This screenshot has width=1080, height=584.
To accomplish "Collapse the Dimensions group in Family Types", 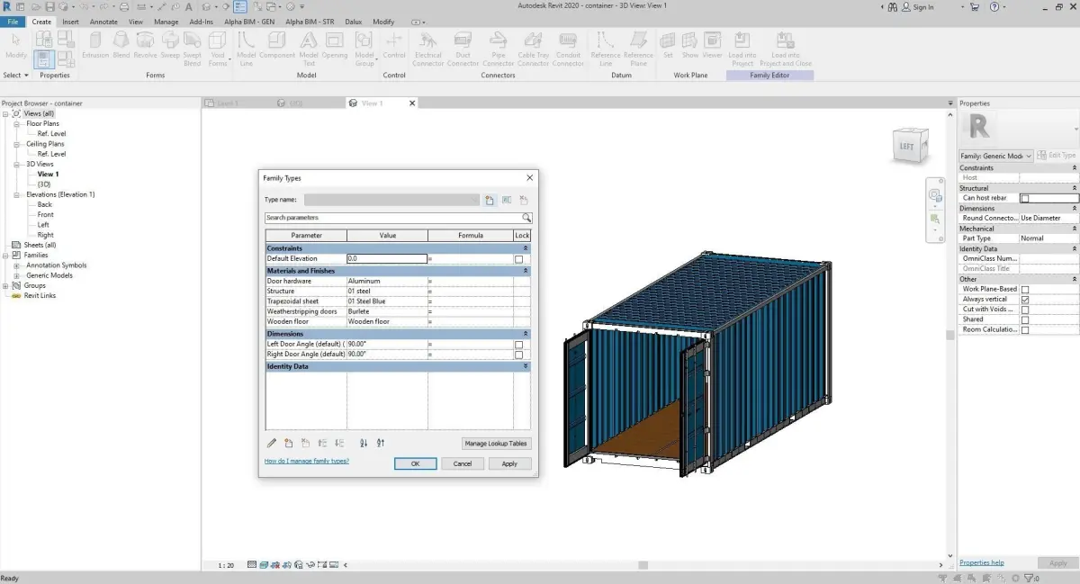I will click(x=526, y=334).
